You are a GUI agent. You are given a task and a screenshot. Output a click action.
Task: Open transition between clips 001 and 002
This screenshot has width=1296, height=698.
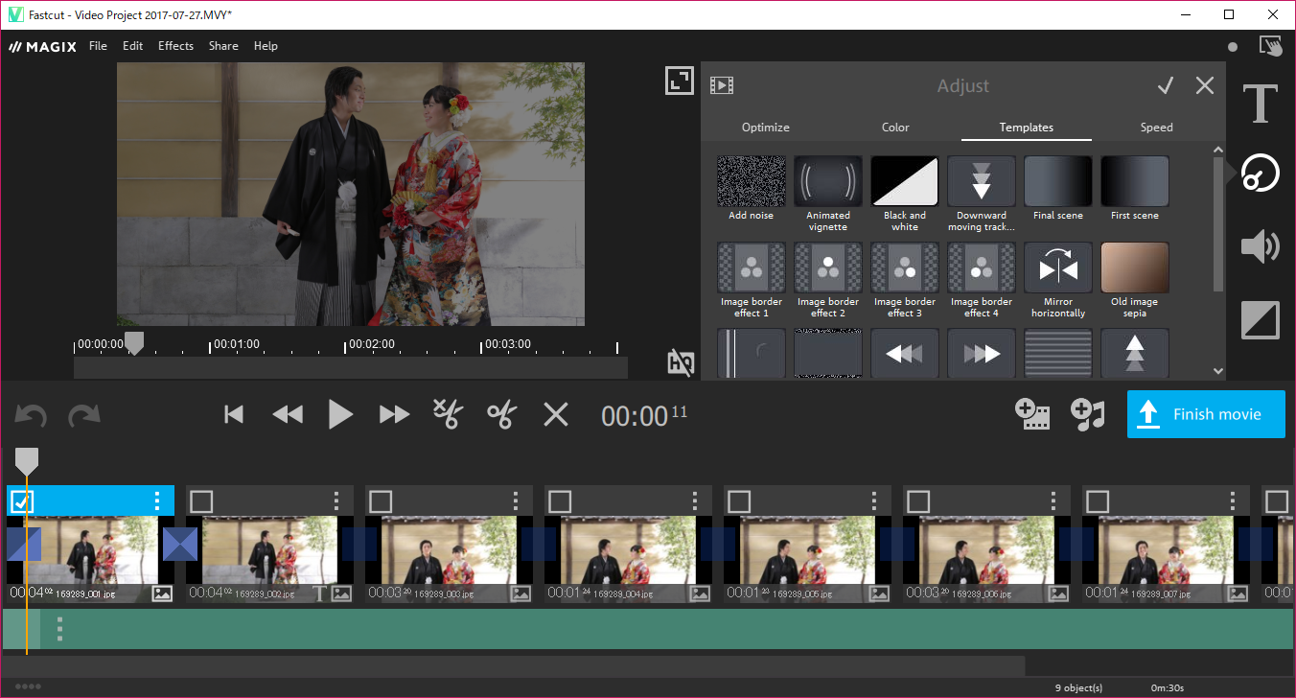click(x=179, y=544)
